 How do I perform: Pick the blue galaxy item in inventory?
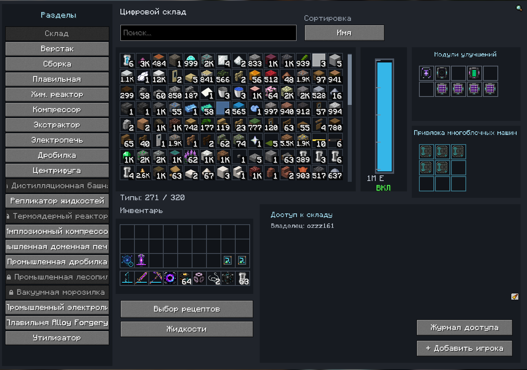click(127, 260)
